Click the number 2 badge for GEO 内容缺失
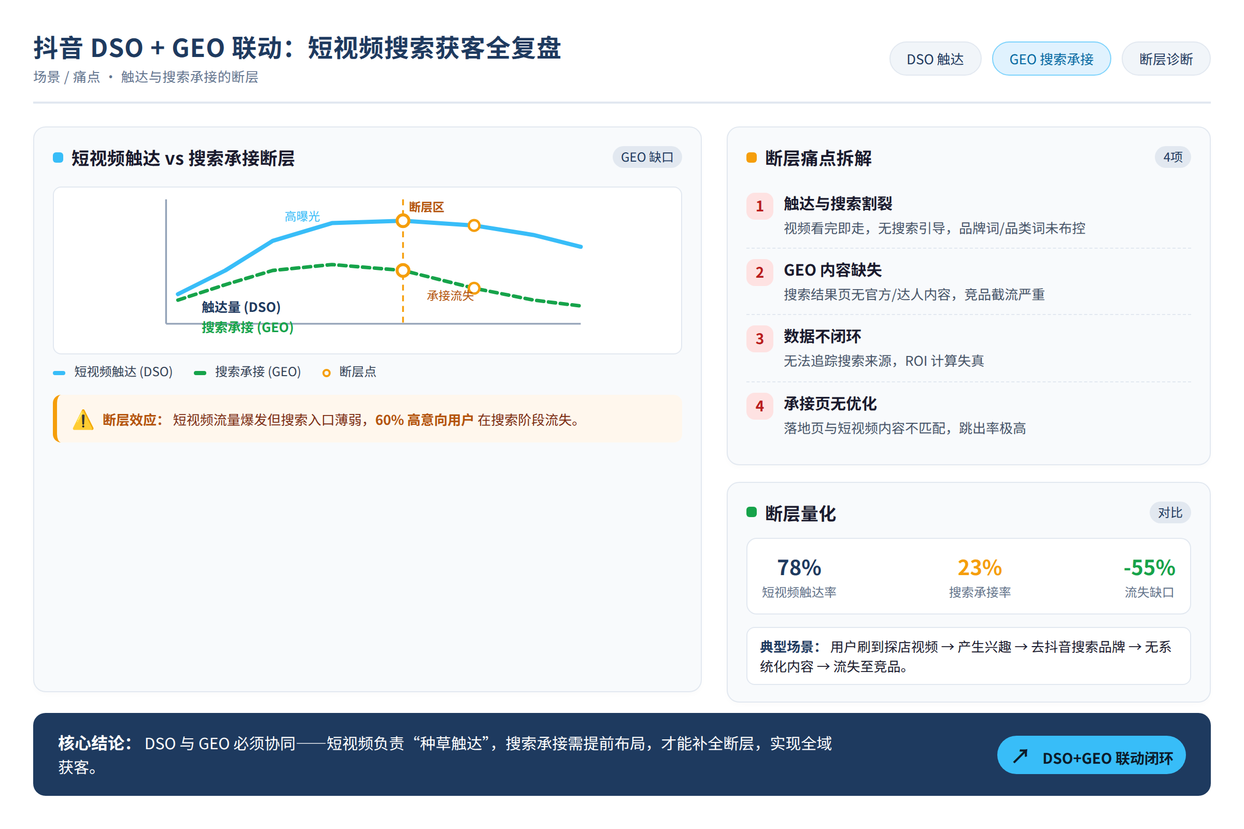Viewport: 1244px width, 829px height. coord(759,273)
